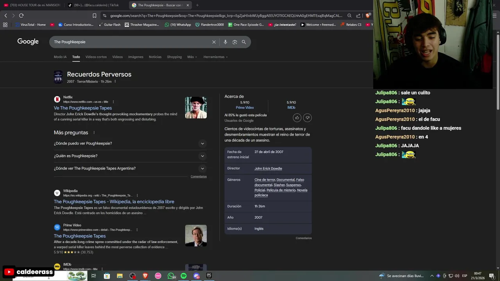500x281 pixels.
Task: Click the browser address bar URL
Action: click(x=226, y=16)
